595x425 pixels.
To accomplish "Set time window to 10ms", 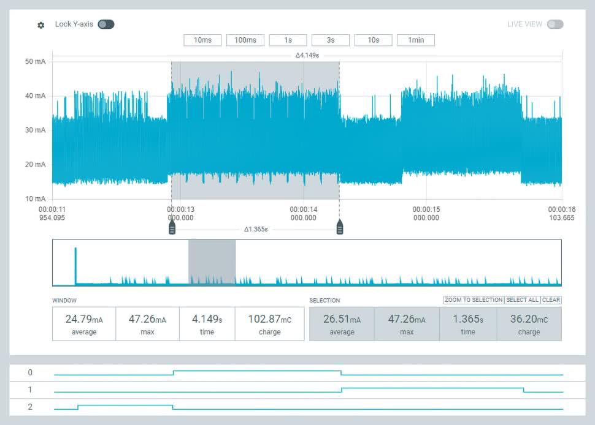I will 202,40.
